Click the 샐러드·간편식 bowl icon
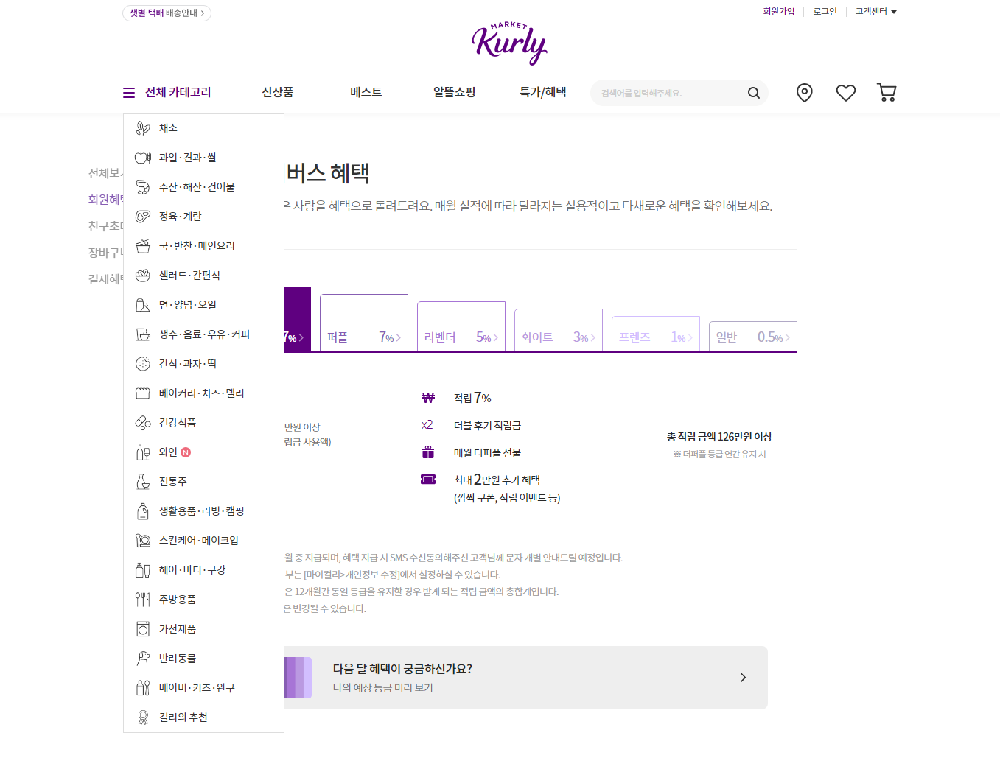This screenshot has width=1000, height=758. coord(143,276)
